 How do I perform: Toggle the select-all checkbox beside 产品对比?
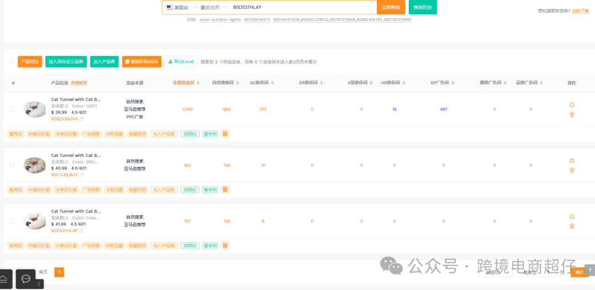click(12, 62)
